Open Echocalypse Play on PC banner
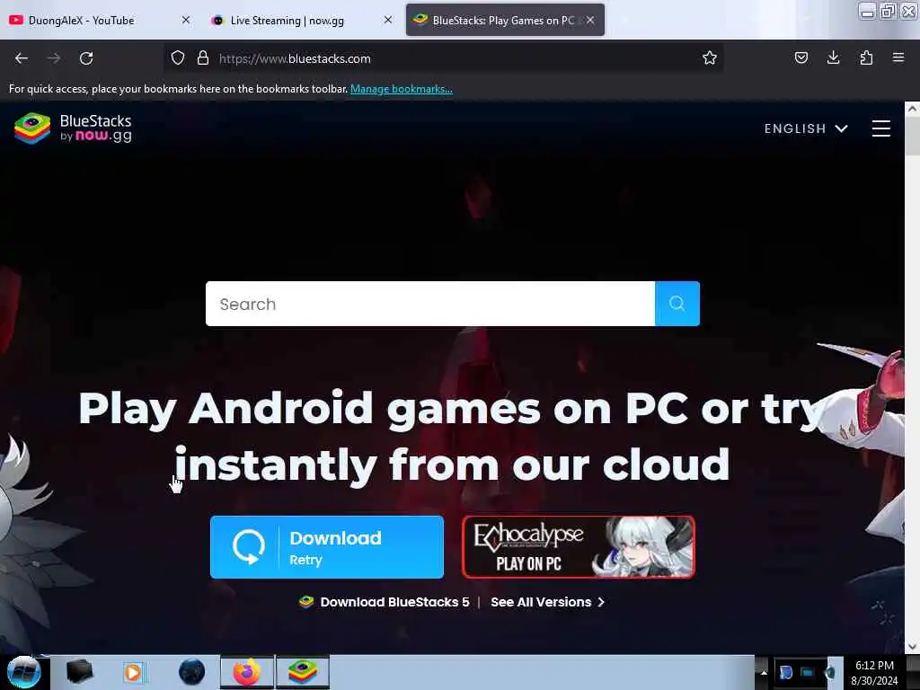Screen dimensions: 920x690 579,547
